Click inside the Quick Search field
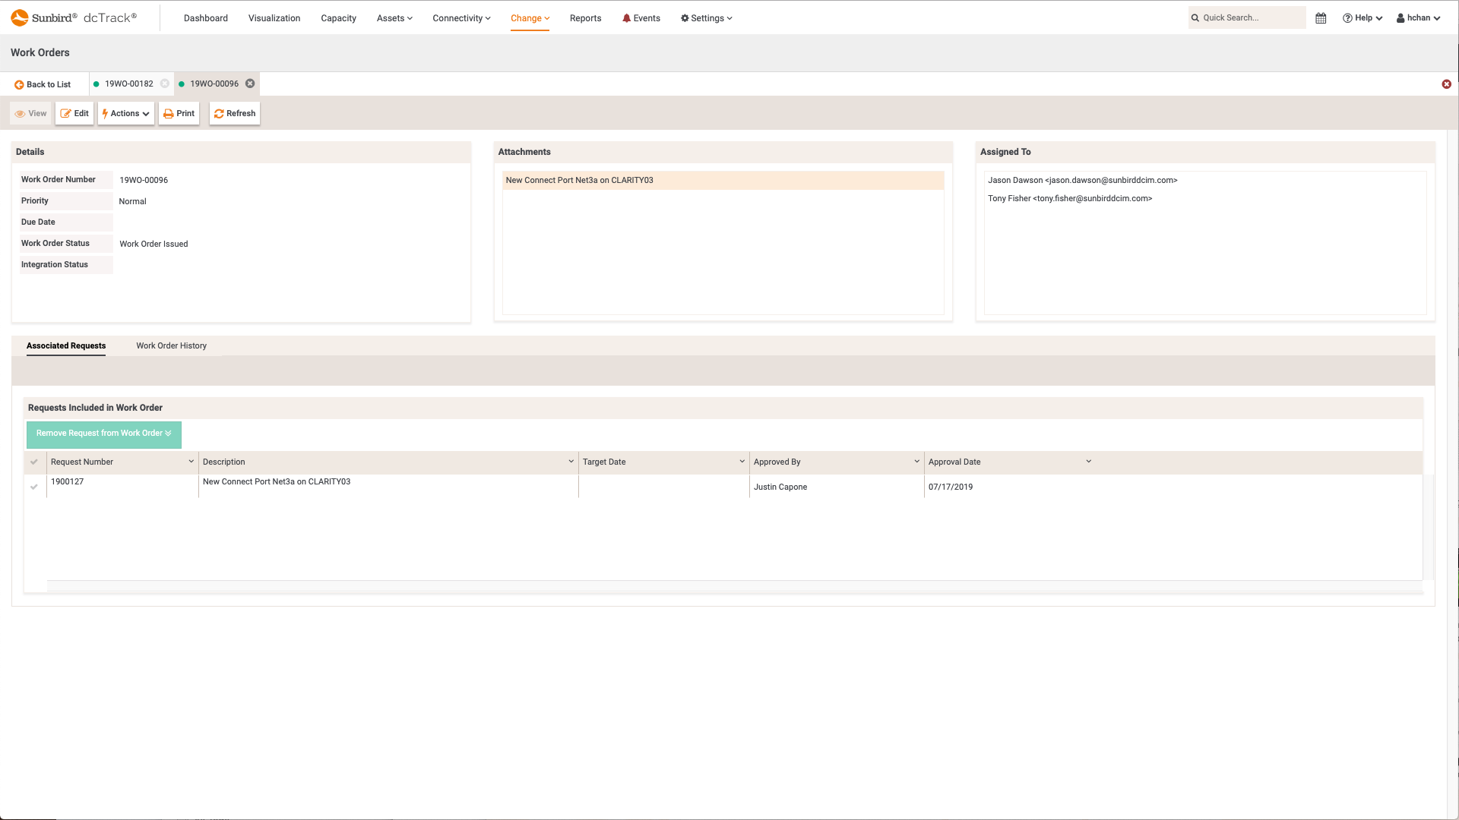This screenshot has width=1459, height=820. (x=1250, y=17)
